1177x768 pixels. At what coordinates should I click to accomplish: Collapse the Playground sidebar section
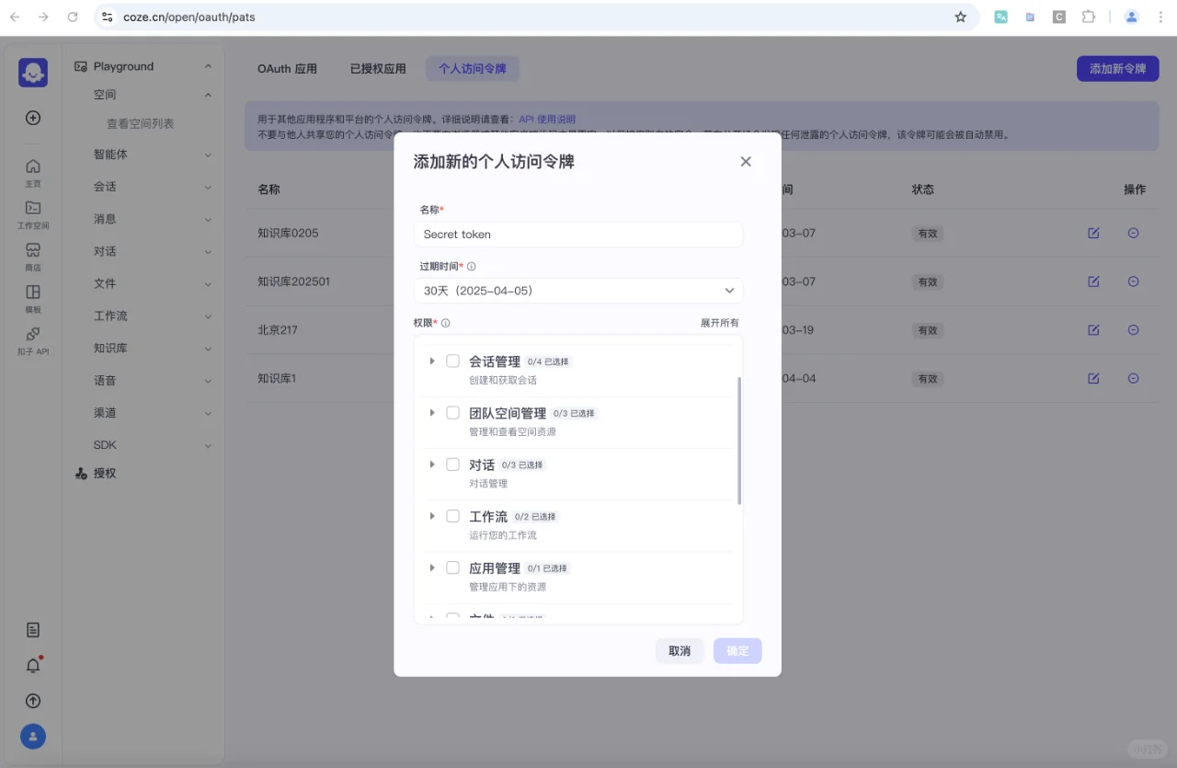208,66
